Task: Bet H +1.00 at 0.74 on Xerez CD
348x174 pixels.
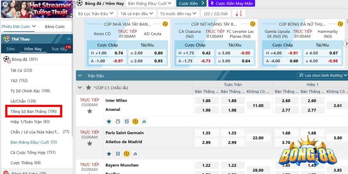Action: pyautogui.click(x=107, y=53)
